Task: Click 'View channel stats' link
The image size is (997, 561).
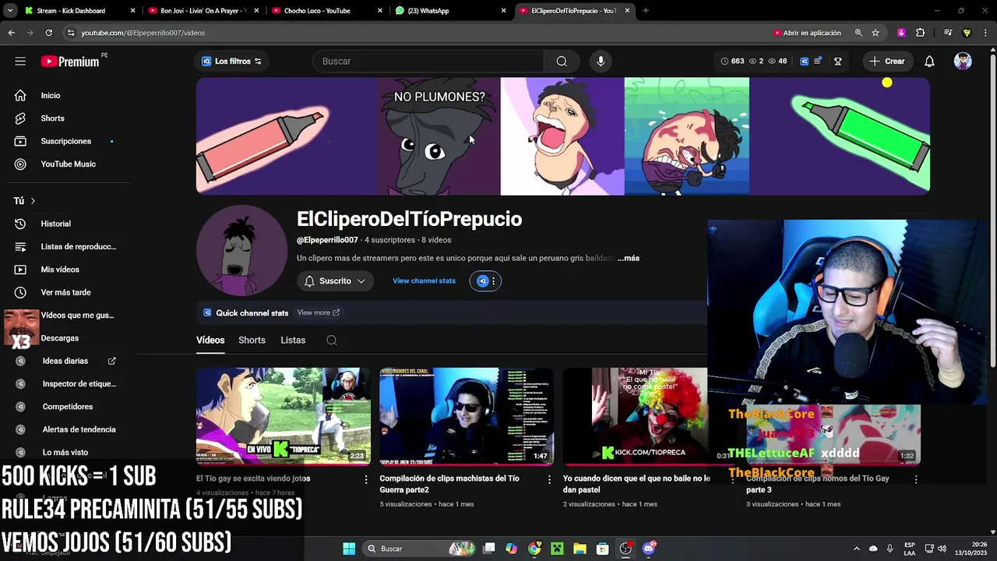Action: pos(424,281)
